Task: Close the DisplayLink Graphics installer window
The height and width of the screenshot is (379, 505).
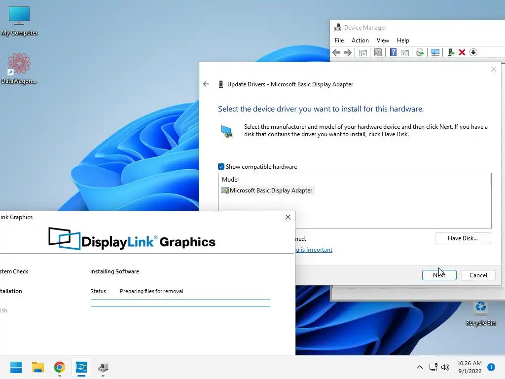Action: [x=288, y=217]
